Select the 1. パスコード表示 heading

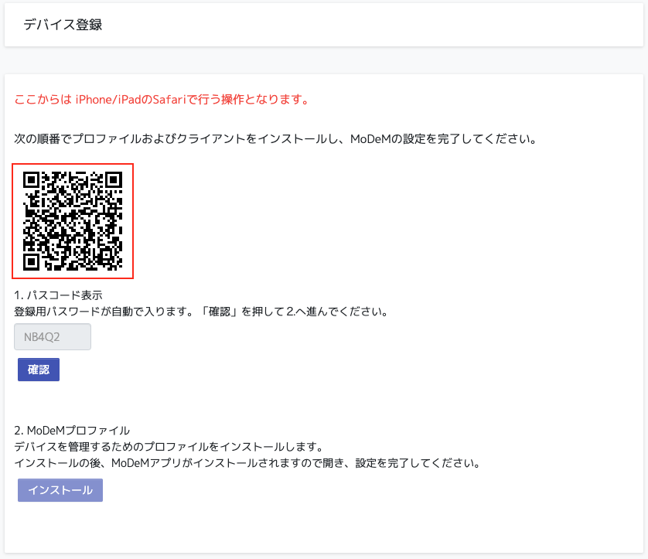[x=59, y=295]
